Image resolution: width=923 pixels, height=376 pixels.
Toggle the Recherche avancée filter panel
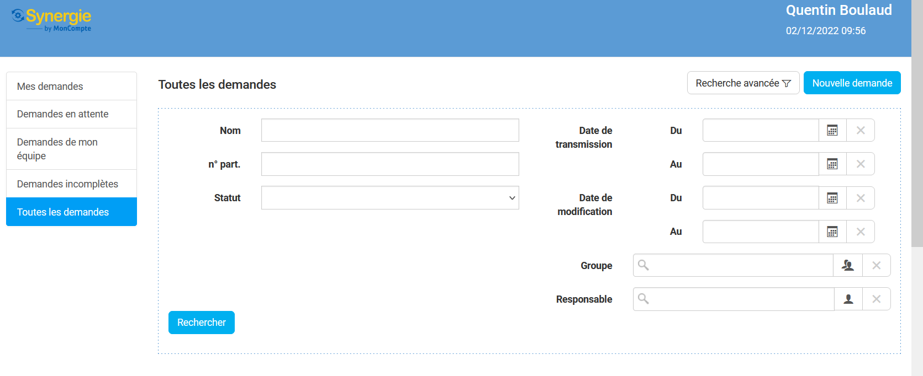click(x=743, y=83)
